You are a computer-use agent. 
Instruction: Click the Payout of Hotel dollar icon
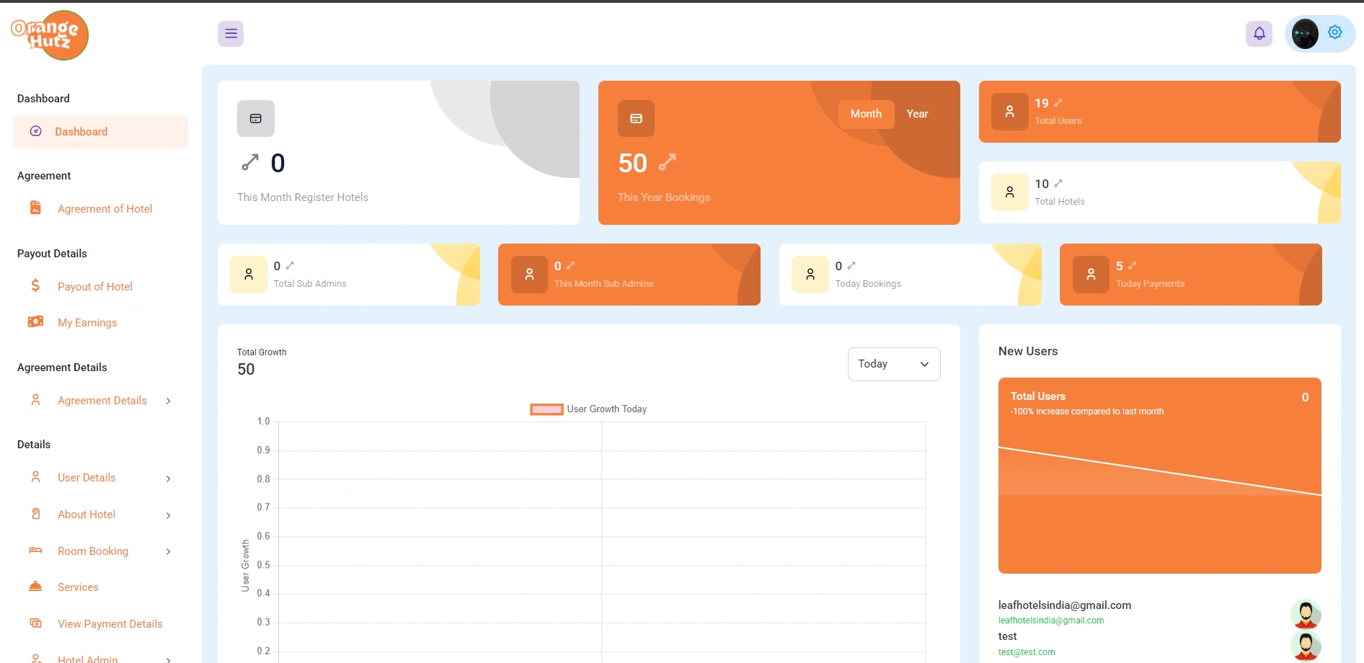click(35, 286)
